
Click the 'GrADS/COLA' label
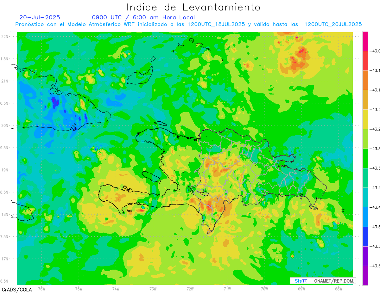pyautogui.click(x=16, y=290)
